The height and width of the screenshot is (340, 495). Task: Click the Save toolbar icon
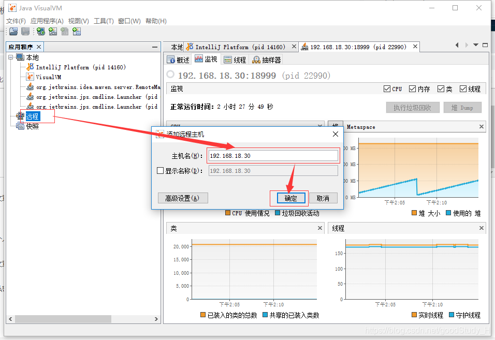click(x=25, y=31)
